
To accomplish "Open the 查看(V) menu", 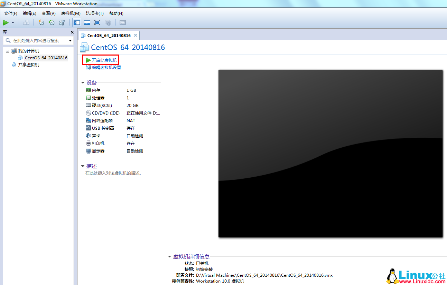I will [49, 13].
